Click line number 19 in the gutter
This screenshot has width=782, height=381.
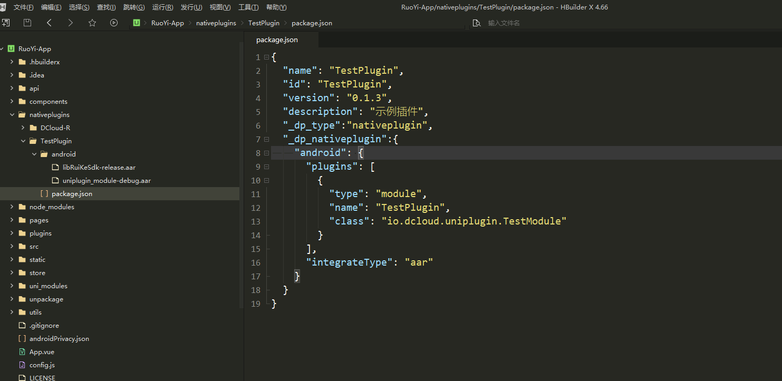pyautogui.click(x=256, y=304)
